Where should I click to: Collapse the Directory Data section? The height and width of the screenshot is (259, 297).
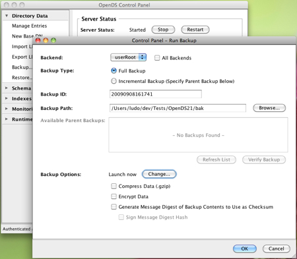(7, 16)
